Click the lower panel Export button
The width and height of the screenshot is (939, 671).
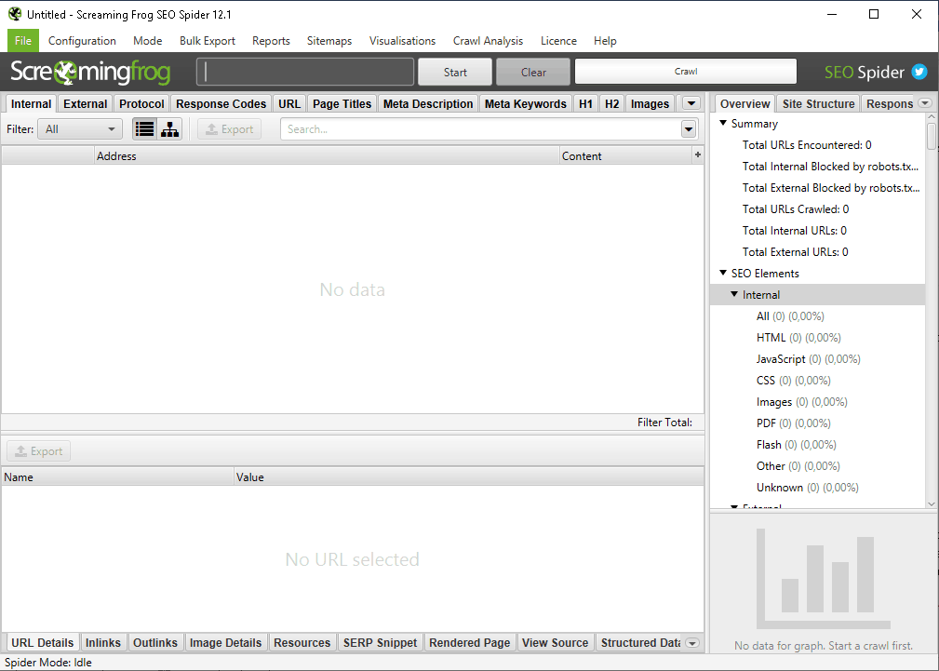39,451
